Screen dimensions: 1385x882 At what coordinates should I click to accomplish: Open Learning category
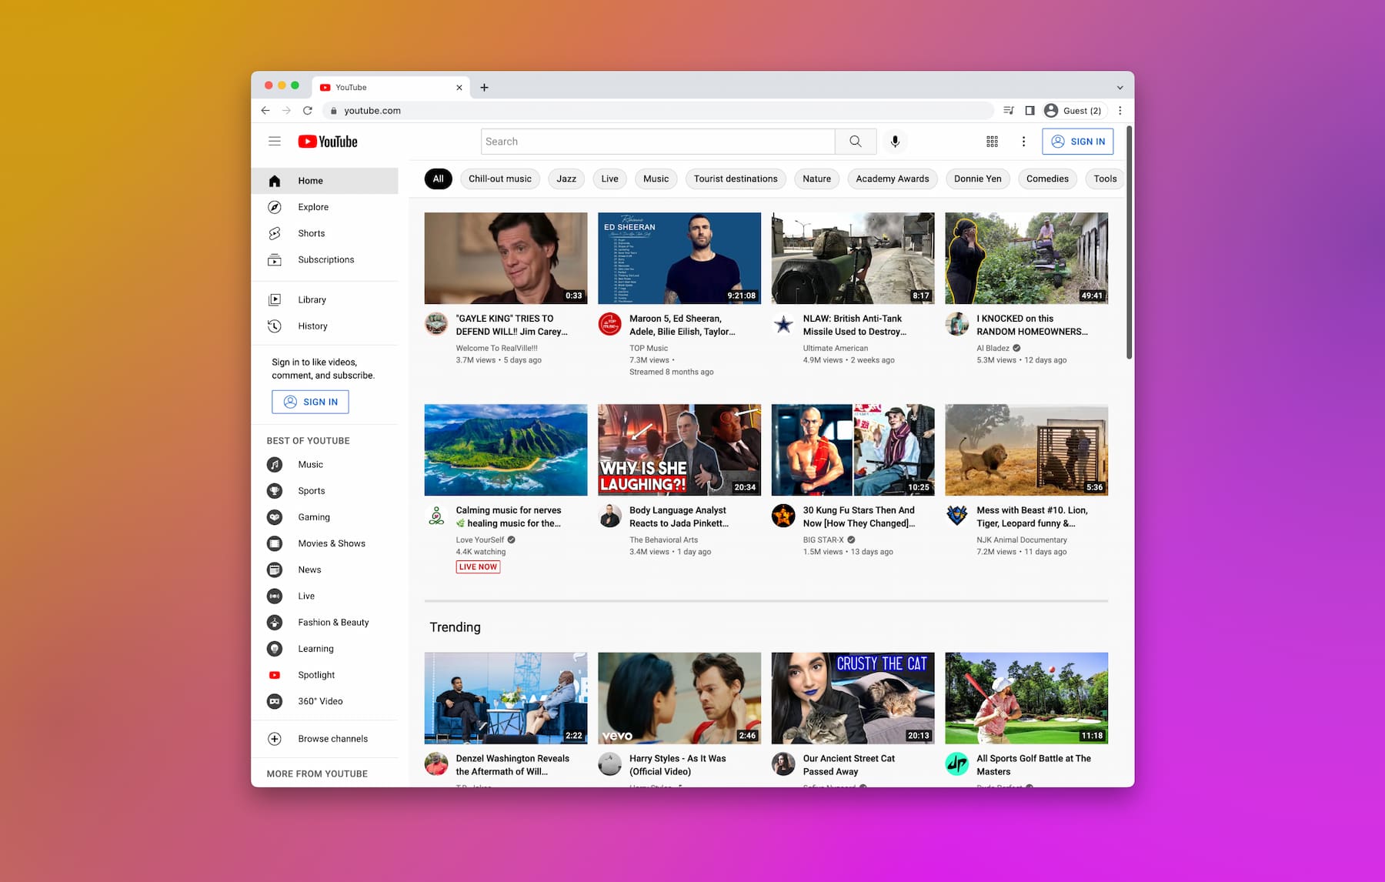coord(325,649)
